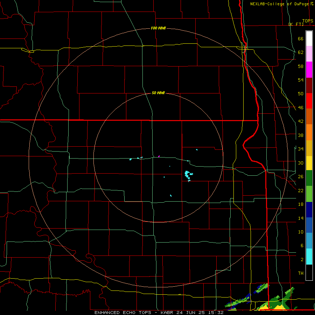Select the black TH swatch in the legend

click(309, 272)
